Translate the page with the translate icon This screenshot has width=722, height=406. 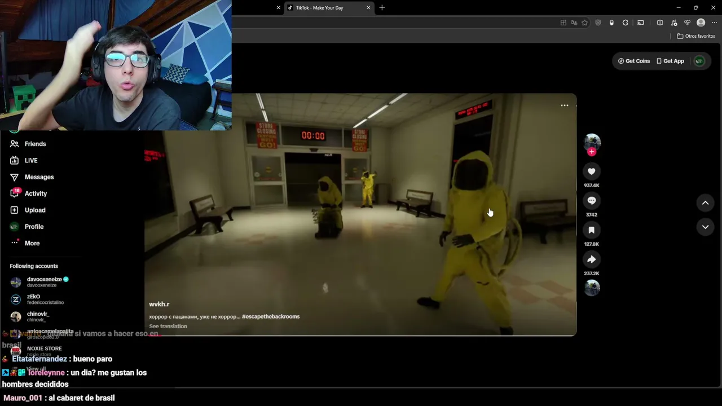click(574, 23)
